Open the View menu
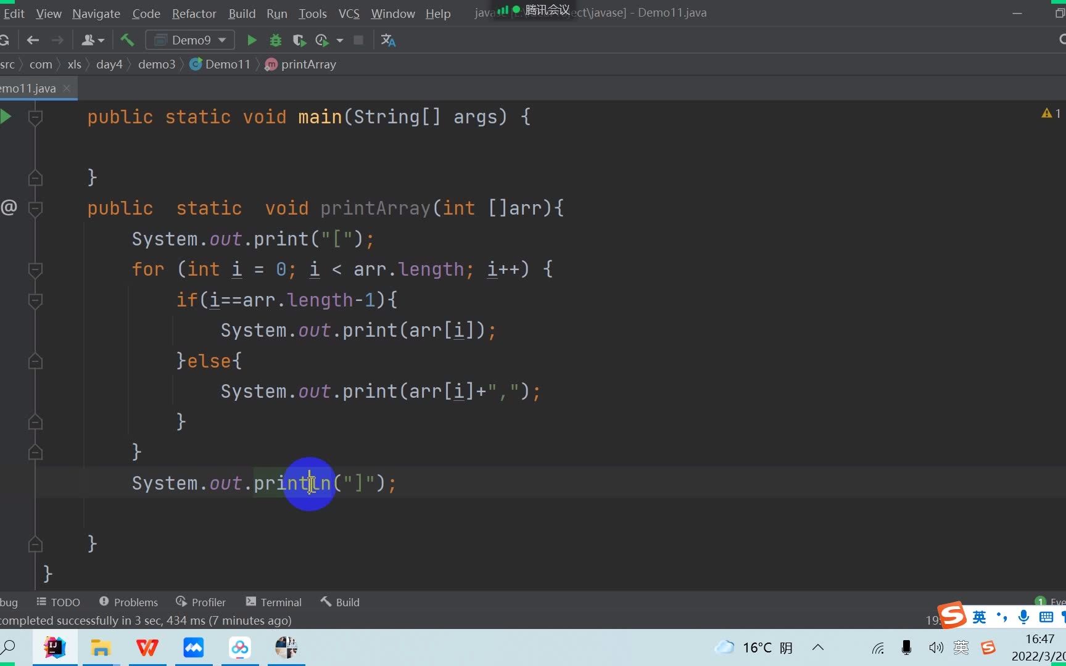1066x666 pixels. point(49,14)
